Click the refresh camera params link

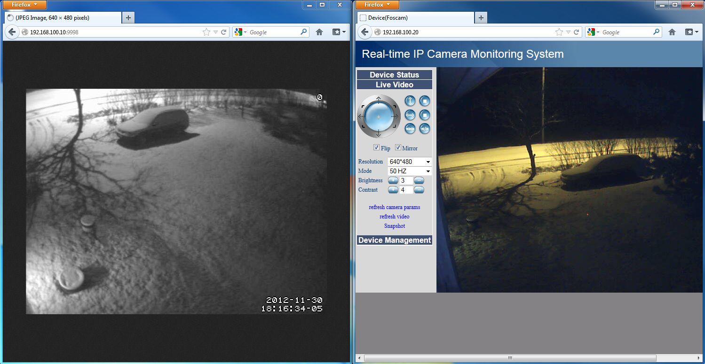tap(394, 207)
